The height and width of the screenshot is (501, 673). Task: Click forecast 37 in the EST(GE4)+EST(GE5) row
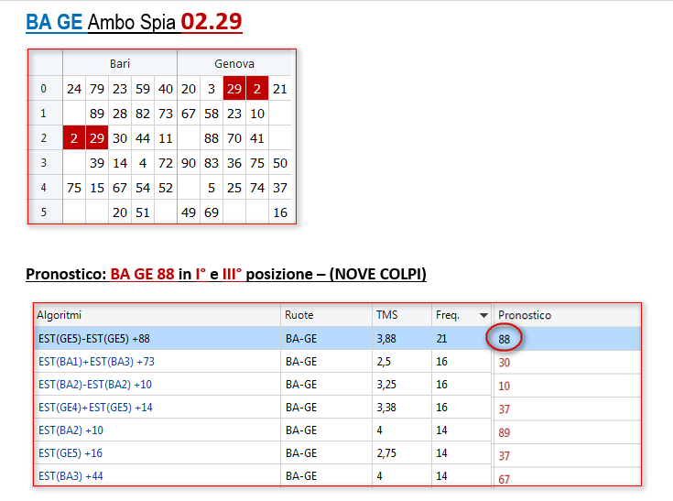pyautogui.click(x=504, y=409)
